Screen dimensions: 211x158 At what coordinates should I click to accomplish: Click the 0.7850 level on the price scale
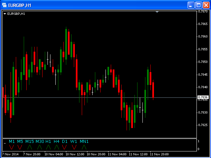(203, 62)
